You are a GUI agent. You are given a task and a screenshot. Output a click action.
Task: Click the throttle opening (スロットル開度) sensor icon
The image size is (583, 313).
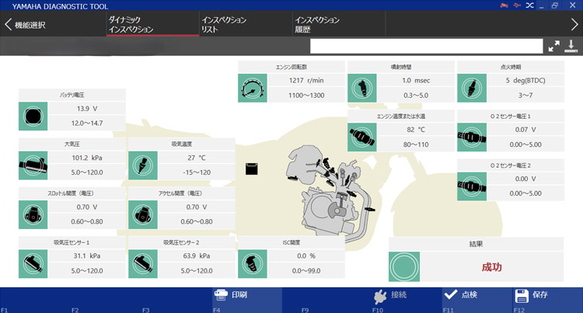[x=33, y=214]
